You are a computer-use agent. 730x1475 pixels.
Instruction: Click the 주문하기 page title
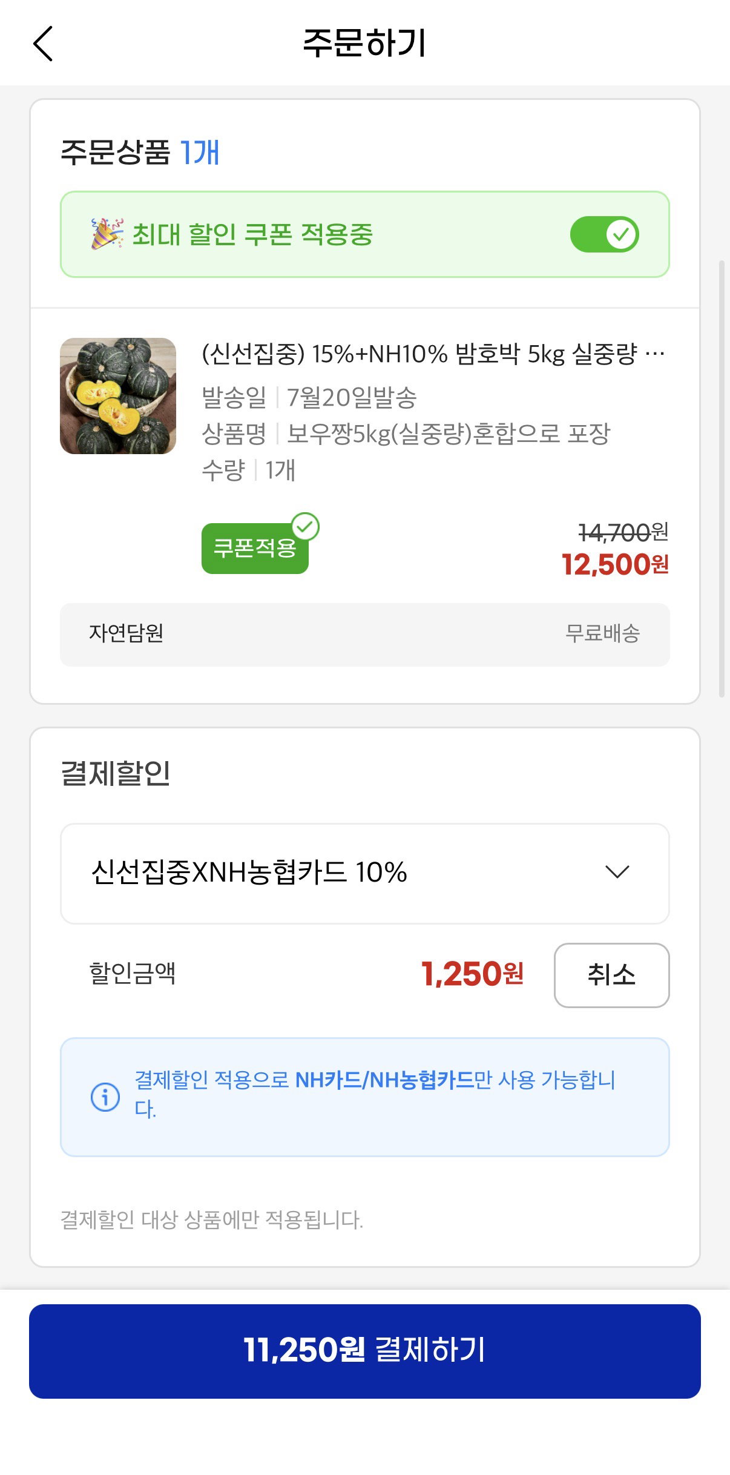pyautogui.click(x=365, y=44)
